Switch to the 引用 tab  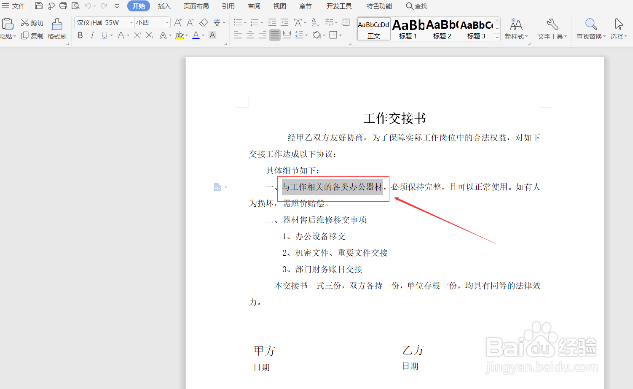pos(228,6)
